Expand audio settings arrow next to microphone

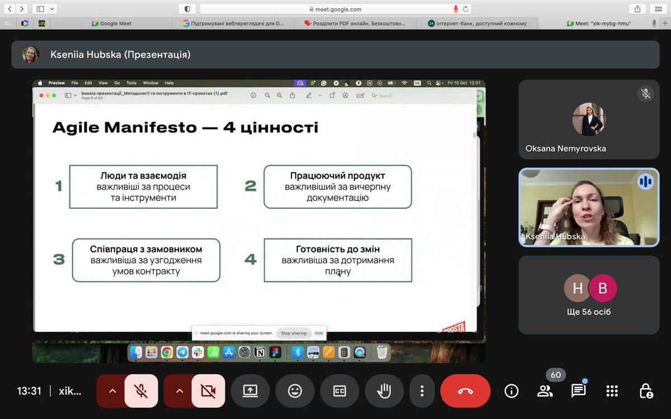click(112, 391)
